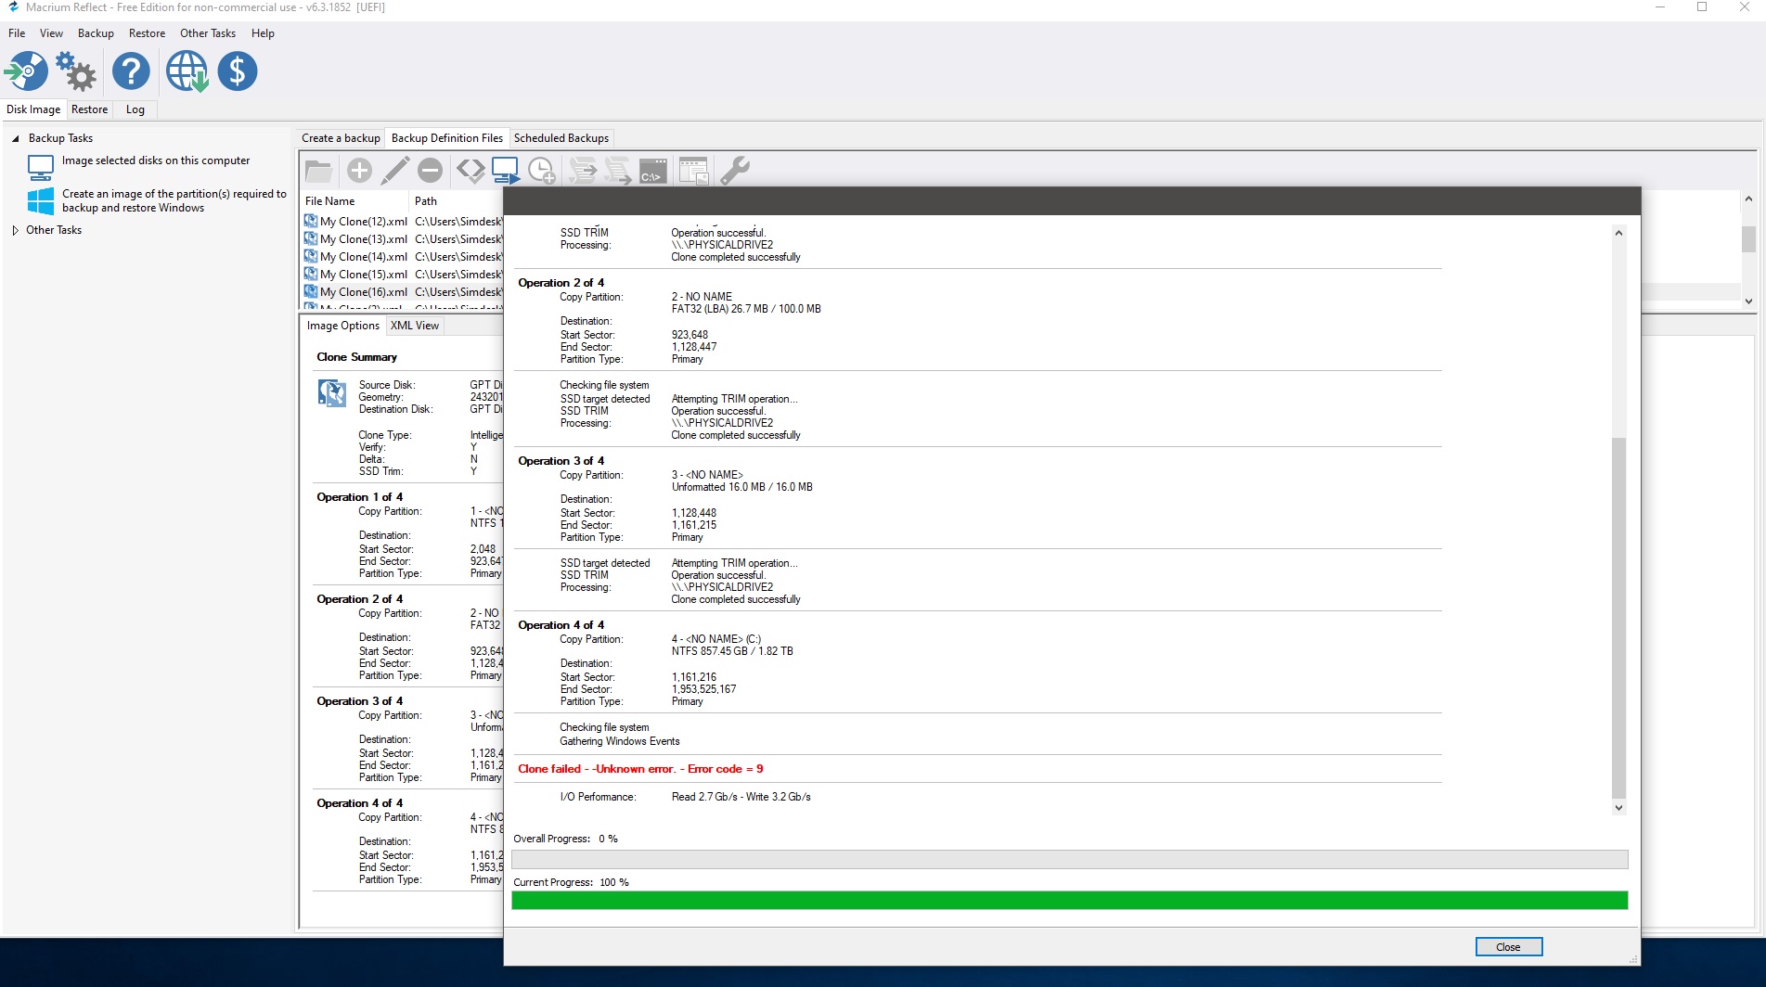This screenshot has height=987, width=1766.
Task: Click the Close button in clone dialog
Action: tap(1508, 947)
